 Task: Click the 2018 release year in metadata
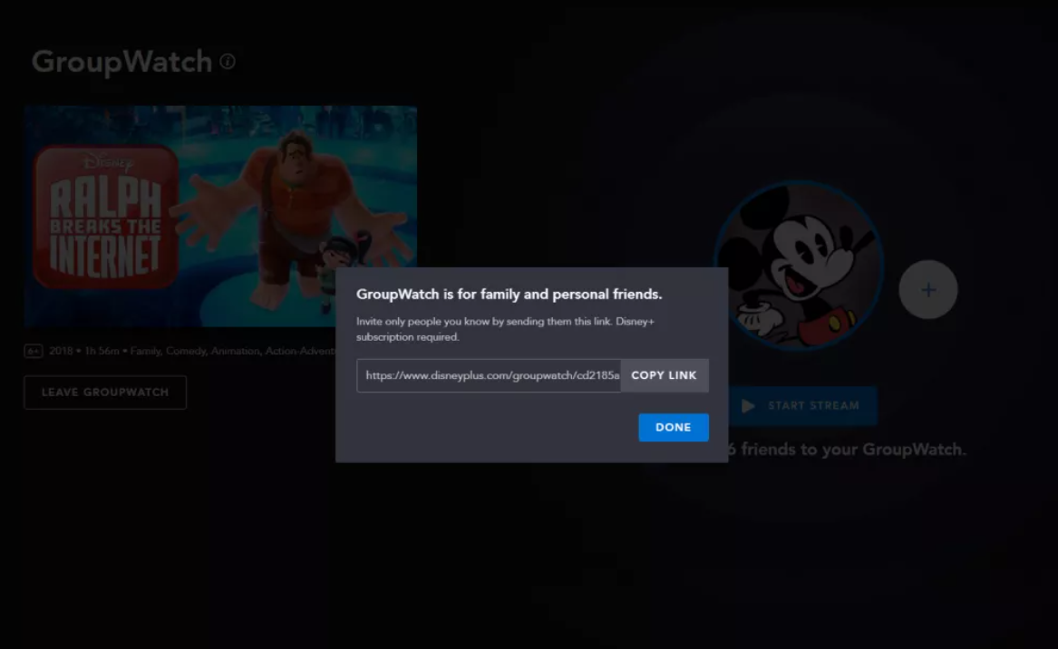(x=61, y=351)
